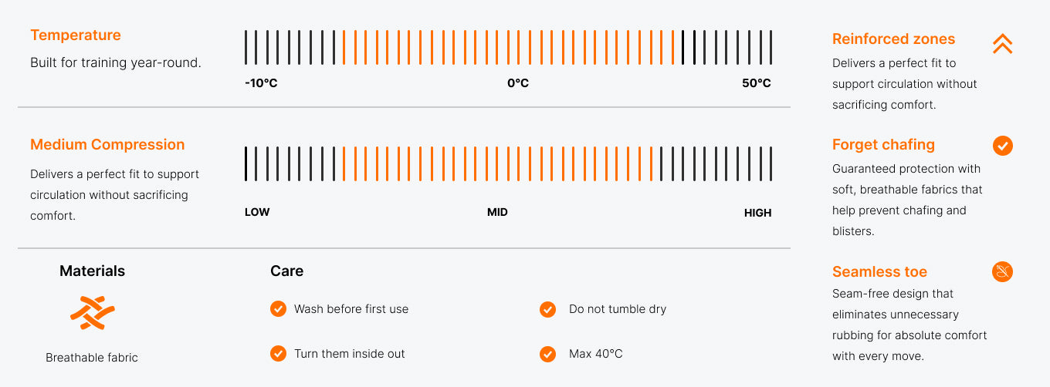Click checkmark beside Wash before first use
Viewport: 1050px width, 387px height.
(x=278, y=308)
